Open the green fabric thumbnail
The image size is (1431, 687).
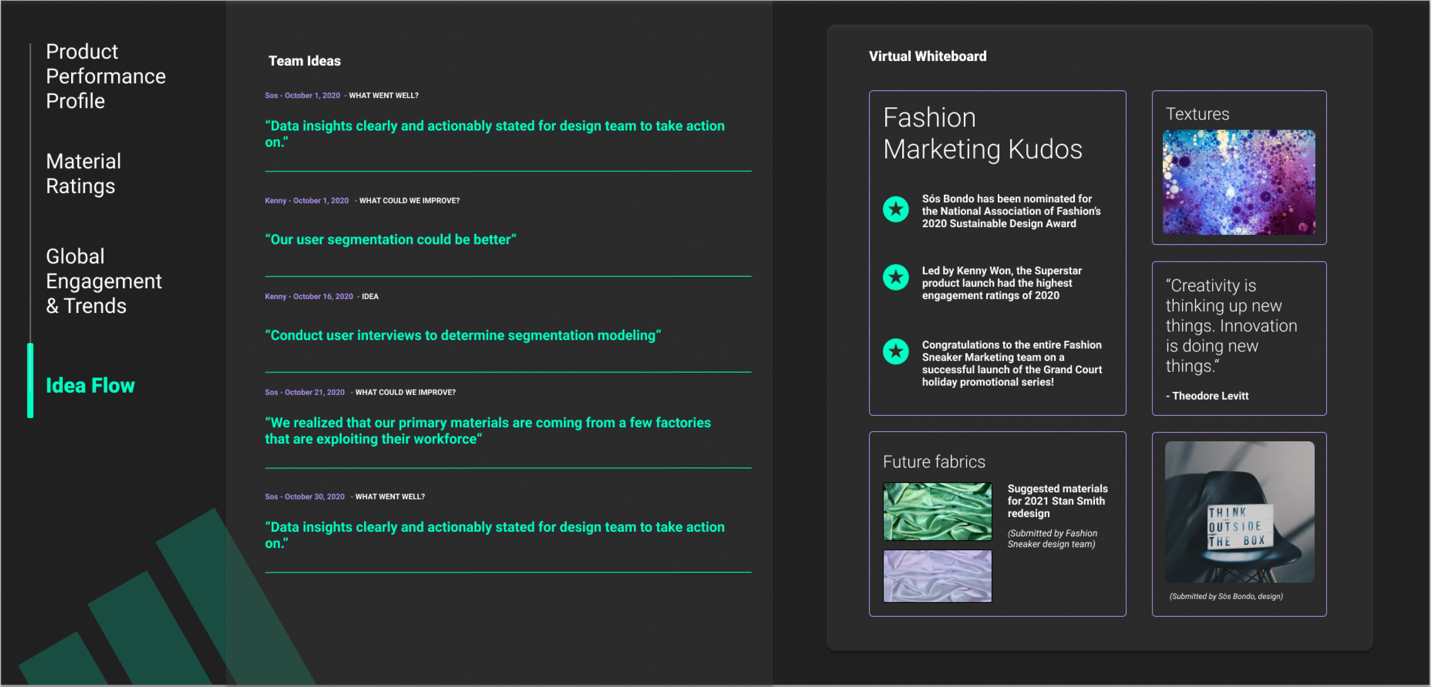click(x=937, y=511)
